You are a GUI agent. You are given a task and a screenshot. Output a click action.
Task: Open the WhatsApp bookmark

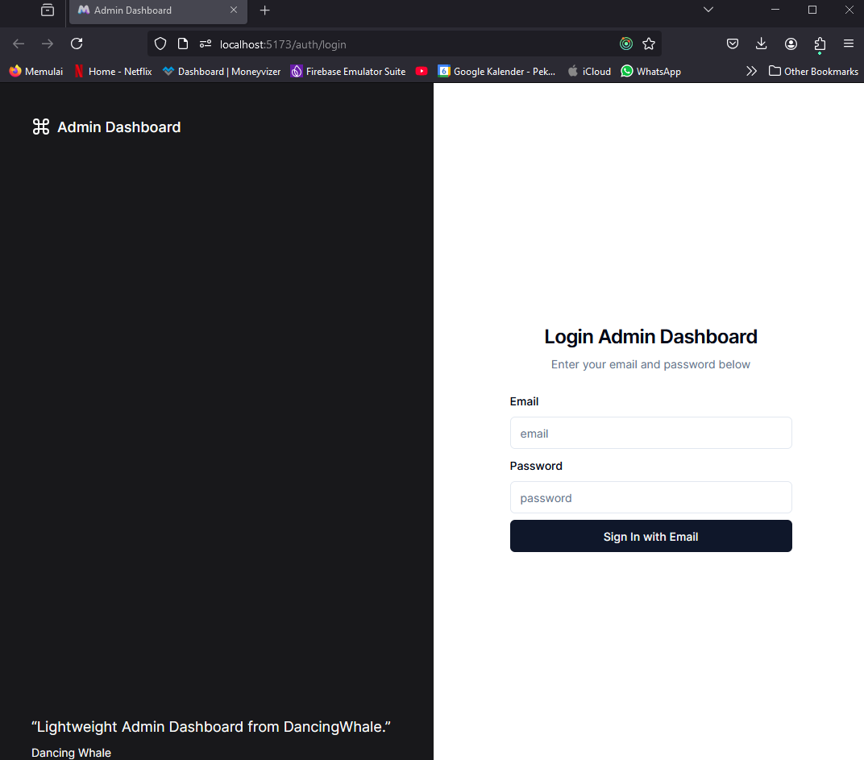click(x=650, y=71)
